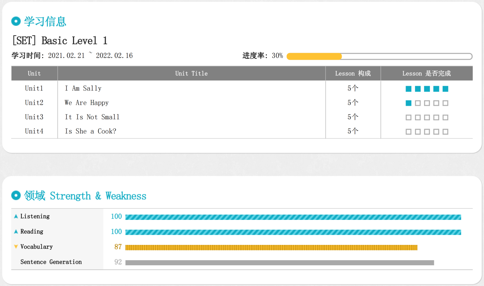Click the Unit Title column header

click(x=191, y=73)
